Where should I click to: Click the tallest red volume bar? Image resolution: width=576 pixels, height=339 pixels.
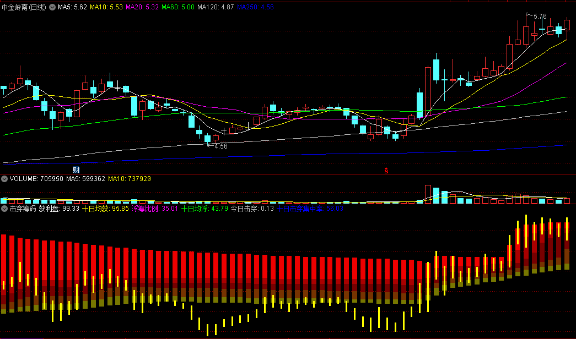pyautogui.click(x=428, y=194)
